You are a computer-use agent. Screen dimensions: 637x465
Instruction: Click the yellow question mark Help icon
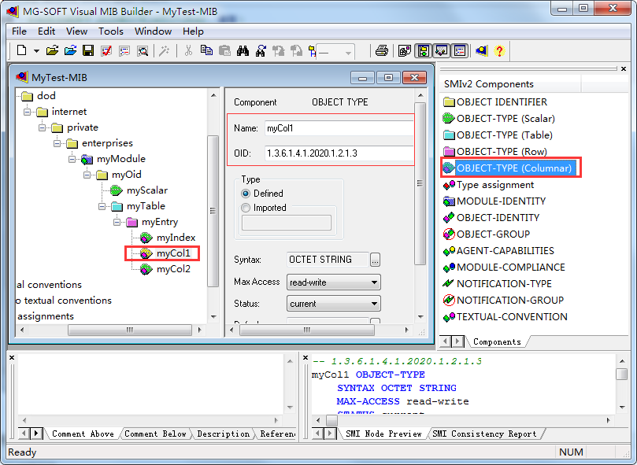499,51
